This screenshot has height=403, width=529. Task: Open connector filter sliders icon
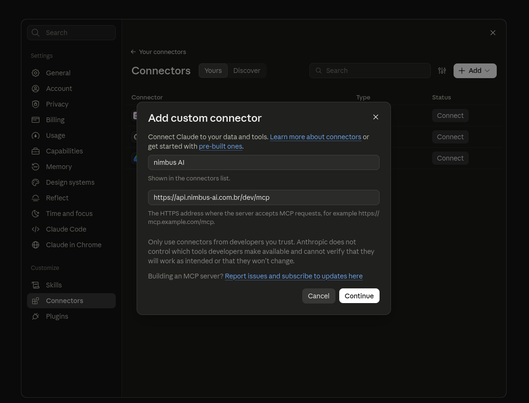pyautogui.click(x=442, y=71)
